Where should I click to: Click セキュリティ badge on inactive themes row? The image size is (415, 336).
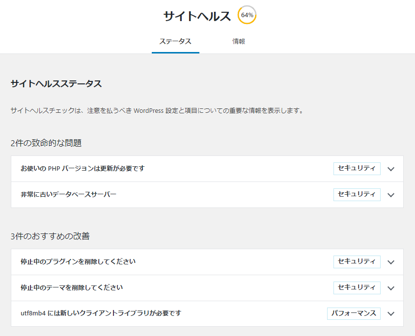pos(357,287)
